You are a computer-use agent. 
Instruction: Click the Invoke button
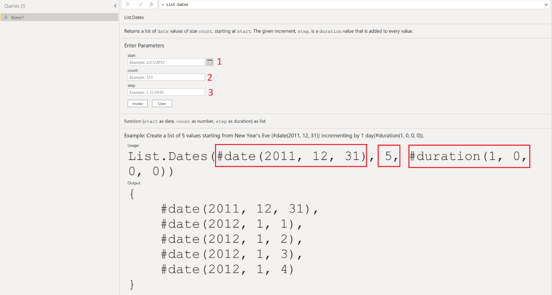[x=138, y=103]
